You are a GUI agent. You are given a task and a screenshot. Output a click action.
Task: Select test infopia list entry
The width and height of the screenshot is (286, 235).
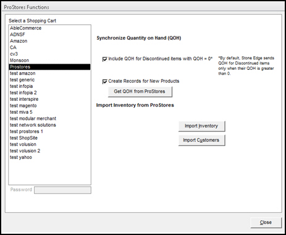(49, 87)
